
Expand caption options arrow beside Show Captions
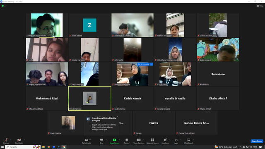[x=144, y=140]
